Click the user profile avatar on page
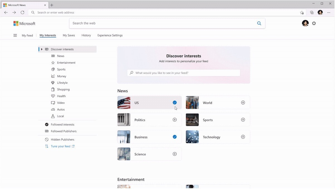This screenshot has width=335, height=189. click(305, 23)
